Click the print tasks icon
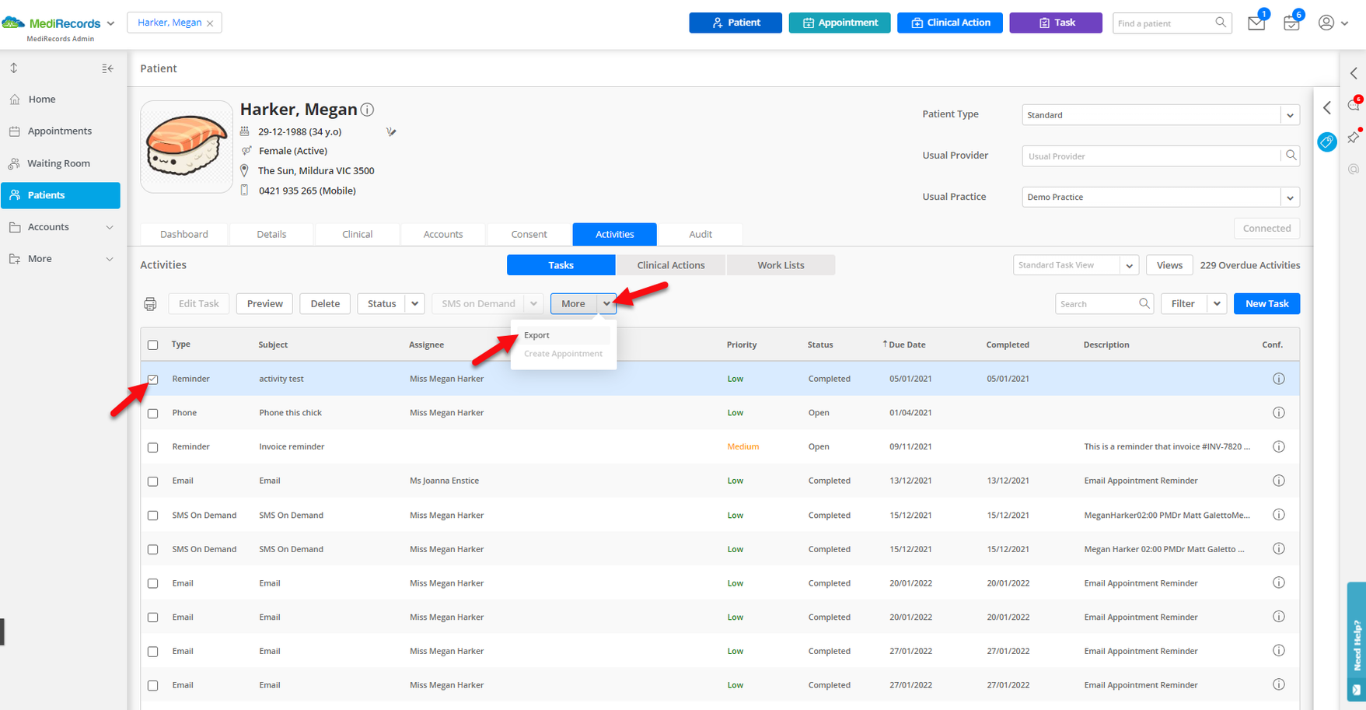The image size is (1366, 710). pyautogui.click(x=150, y=304)
